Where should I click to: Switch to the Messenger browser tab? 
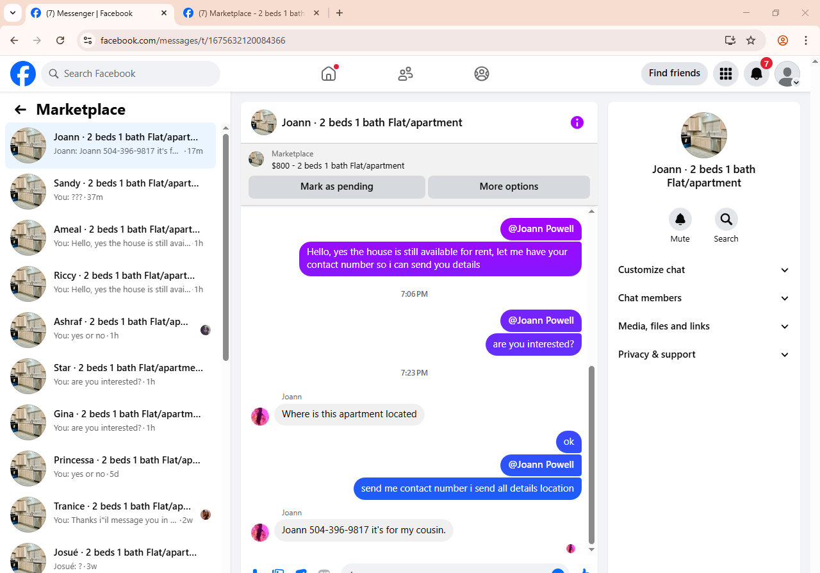click(x=99, y=13)
